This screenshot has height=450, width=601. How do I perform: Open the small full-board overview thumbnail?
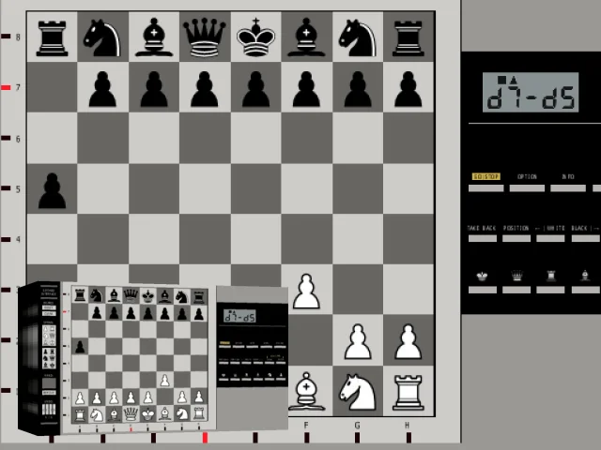pyautogui.click(x=153, y=358)
